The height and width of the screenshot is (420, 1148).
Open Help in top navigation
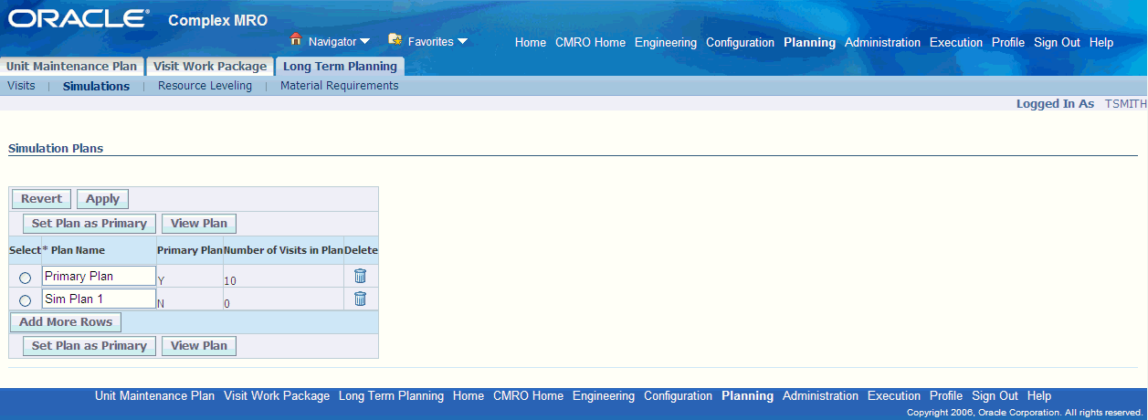[1101, 43]
